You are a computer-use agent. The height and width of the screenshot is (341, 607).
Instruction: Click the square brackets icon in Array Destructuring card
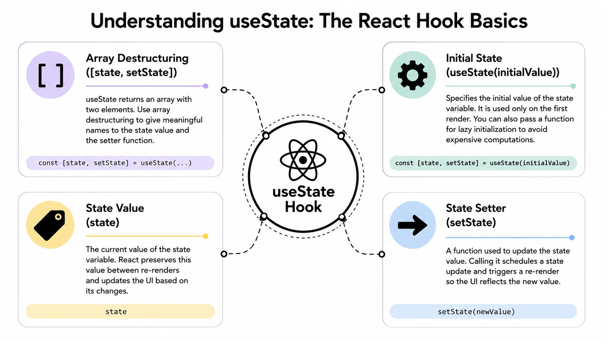50,75
